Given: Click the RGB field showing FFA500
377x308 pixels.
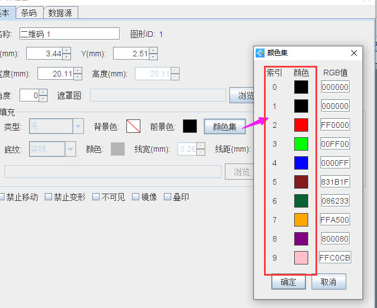Looking at the screenshot, I should [x=335, y=219].
